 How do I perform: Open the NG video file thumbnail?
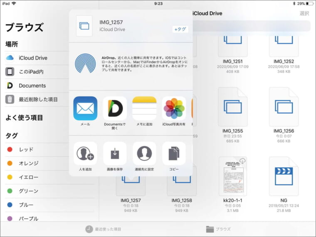(x=284, y=176)
